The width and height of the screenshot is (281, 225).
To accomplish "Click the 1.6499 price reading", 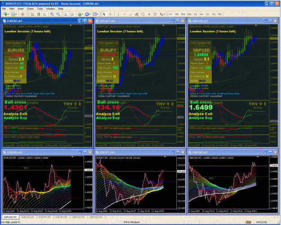I will point(201,108).
